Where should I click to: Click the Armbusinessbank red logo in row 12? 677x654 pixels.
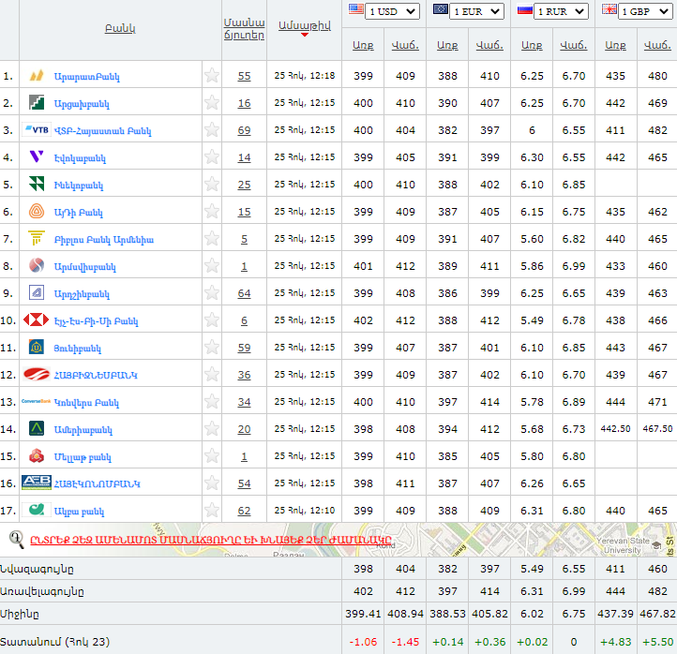[37, 374]
